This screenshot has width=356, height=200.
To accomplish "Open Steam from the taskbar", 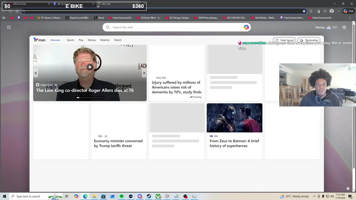I will click(x=149, y=196).
